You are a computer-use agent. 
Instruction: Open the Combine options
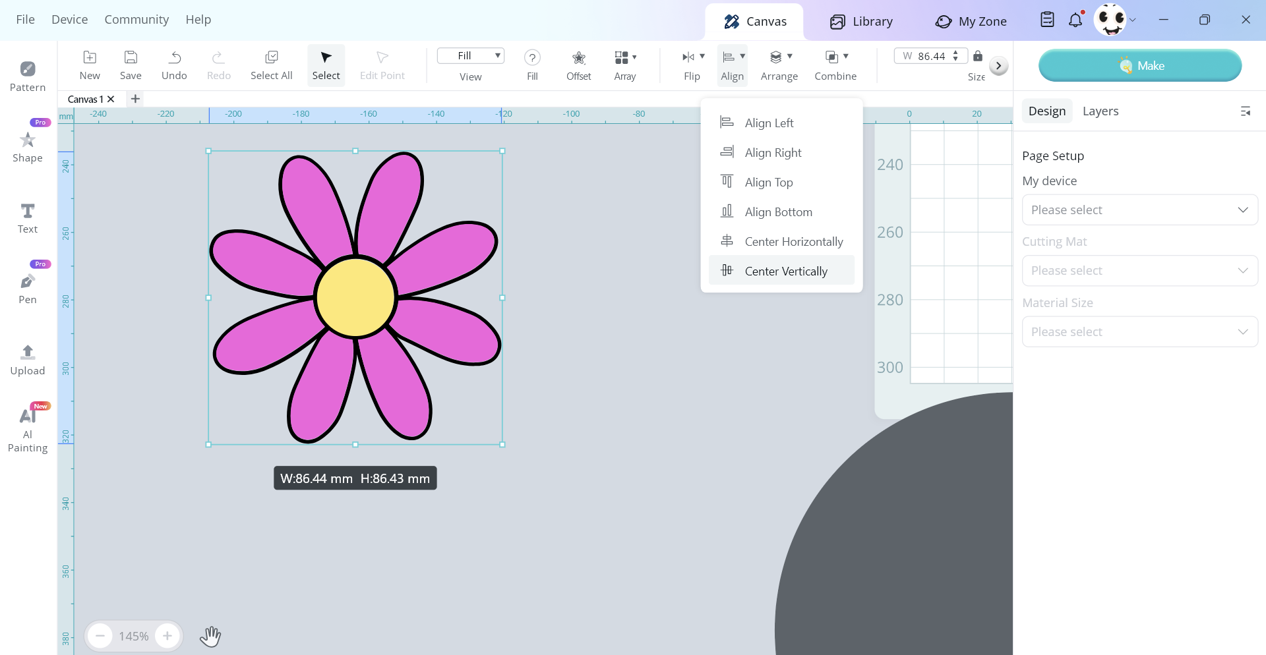click(835, 65)
